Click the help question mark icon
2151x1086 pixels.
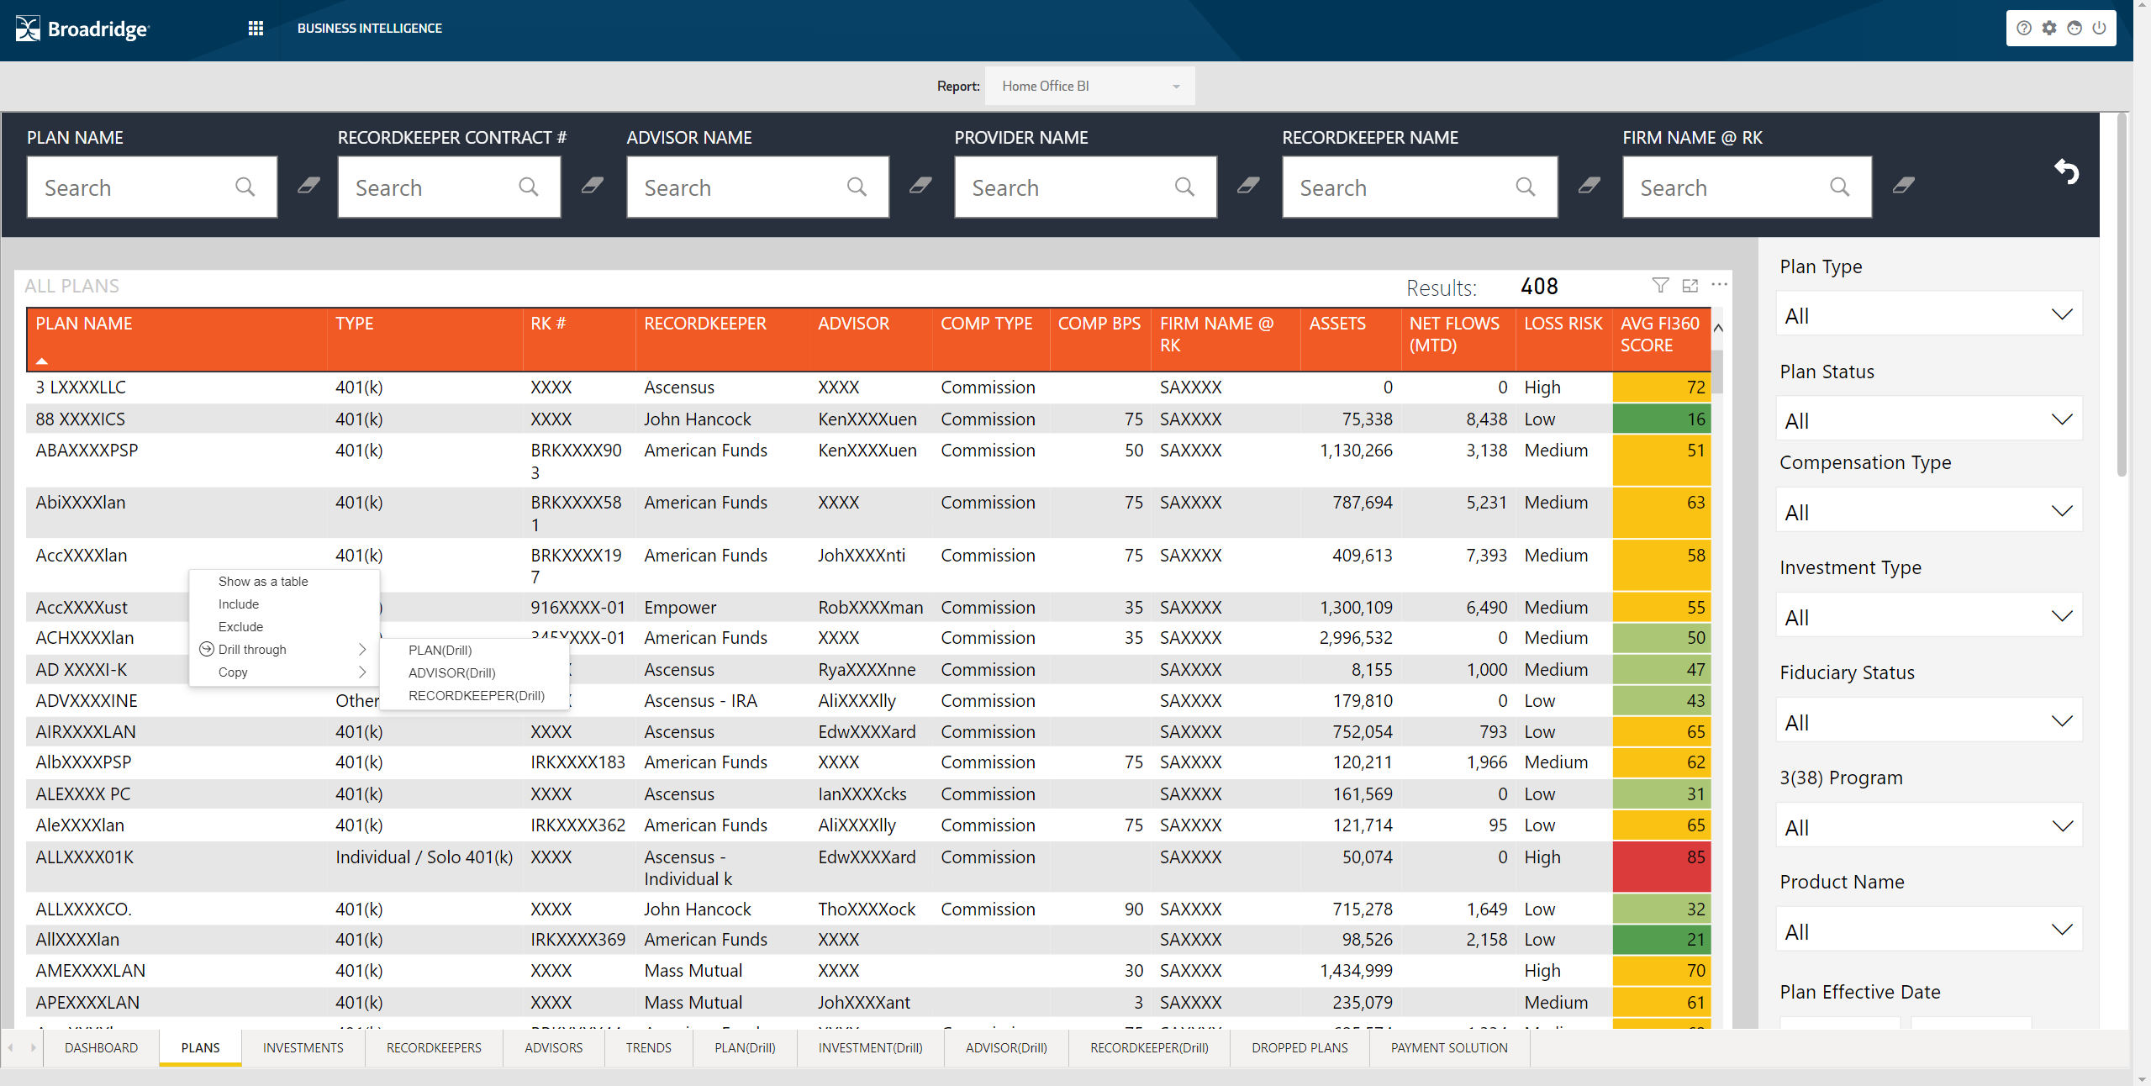(x=2024, y=29)
